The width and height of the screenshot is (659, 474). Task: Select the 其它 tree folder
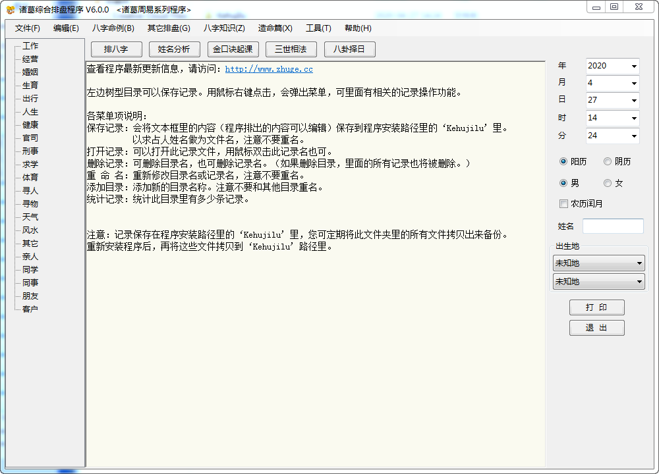click(30, 244)
